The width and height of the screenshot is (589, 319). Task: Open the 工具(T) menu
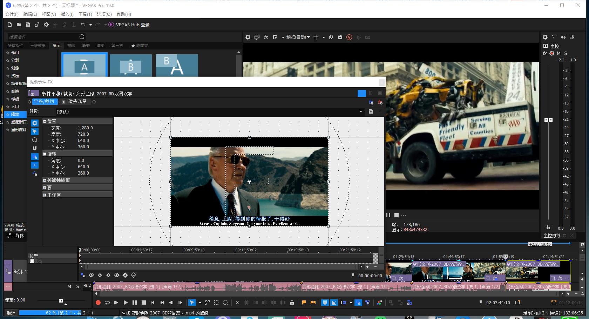85,14
